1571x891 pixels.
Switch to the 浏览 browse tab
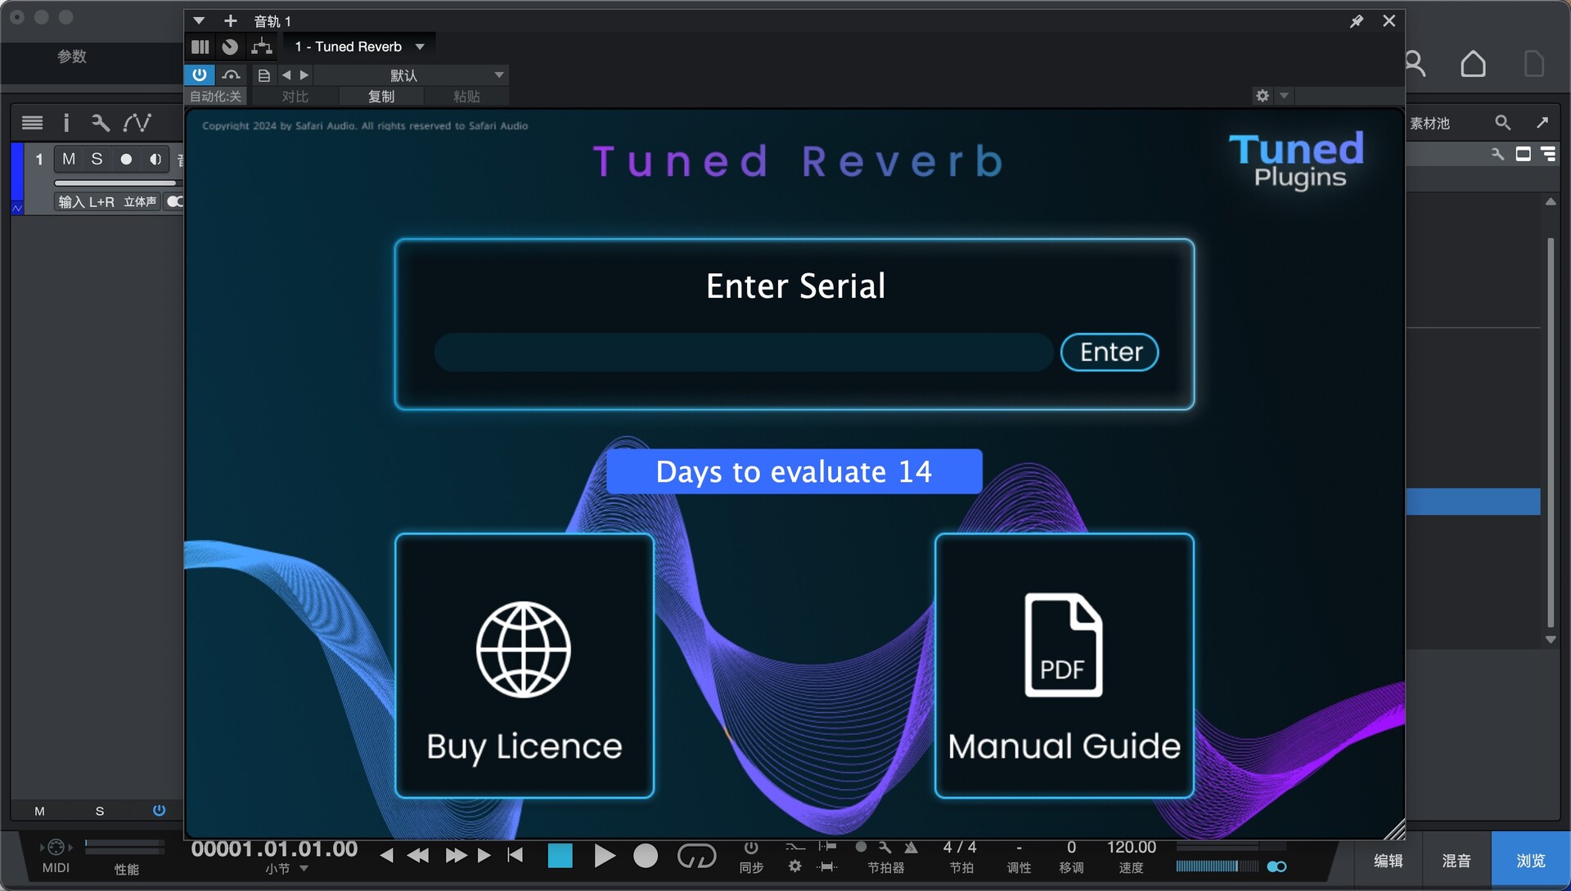(1531, 861)
